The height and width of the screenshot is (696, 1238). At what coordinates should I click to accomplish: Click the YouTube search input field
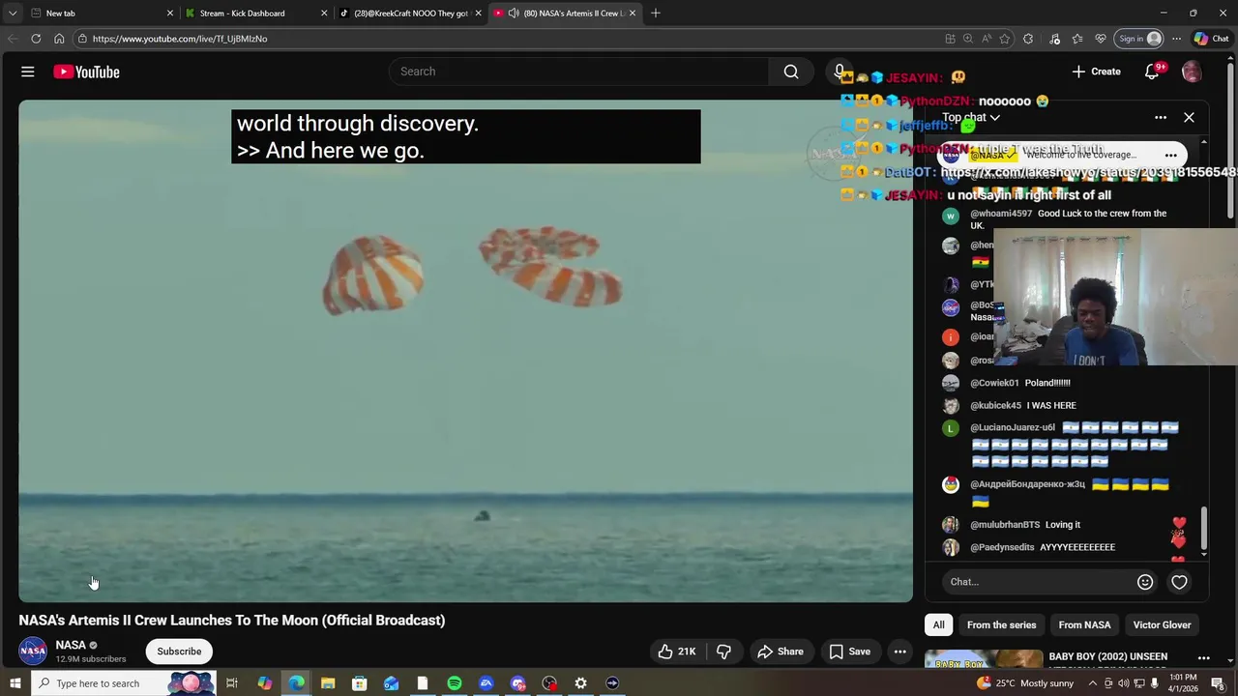point(579,72)
